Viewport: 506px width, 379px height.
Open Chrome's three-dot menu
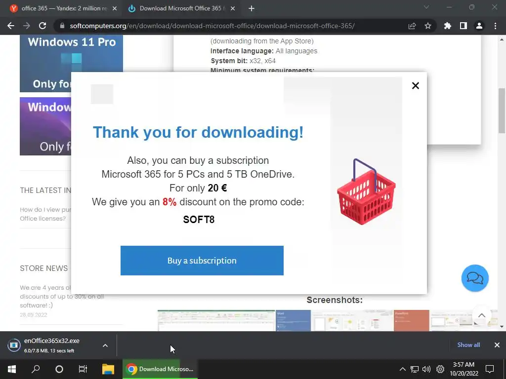pyautogui.click(x=495, y=26)
